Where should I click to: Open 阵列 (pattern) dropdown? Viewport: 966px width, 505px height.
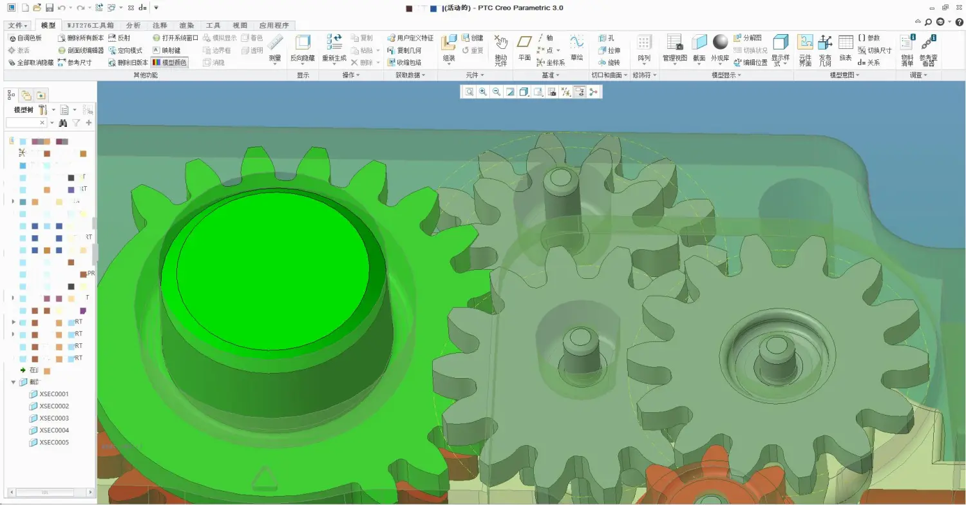[644, 50]
